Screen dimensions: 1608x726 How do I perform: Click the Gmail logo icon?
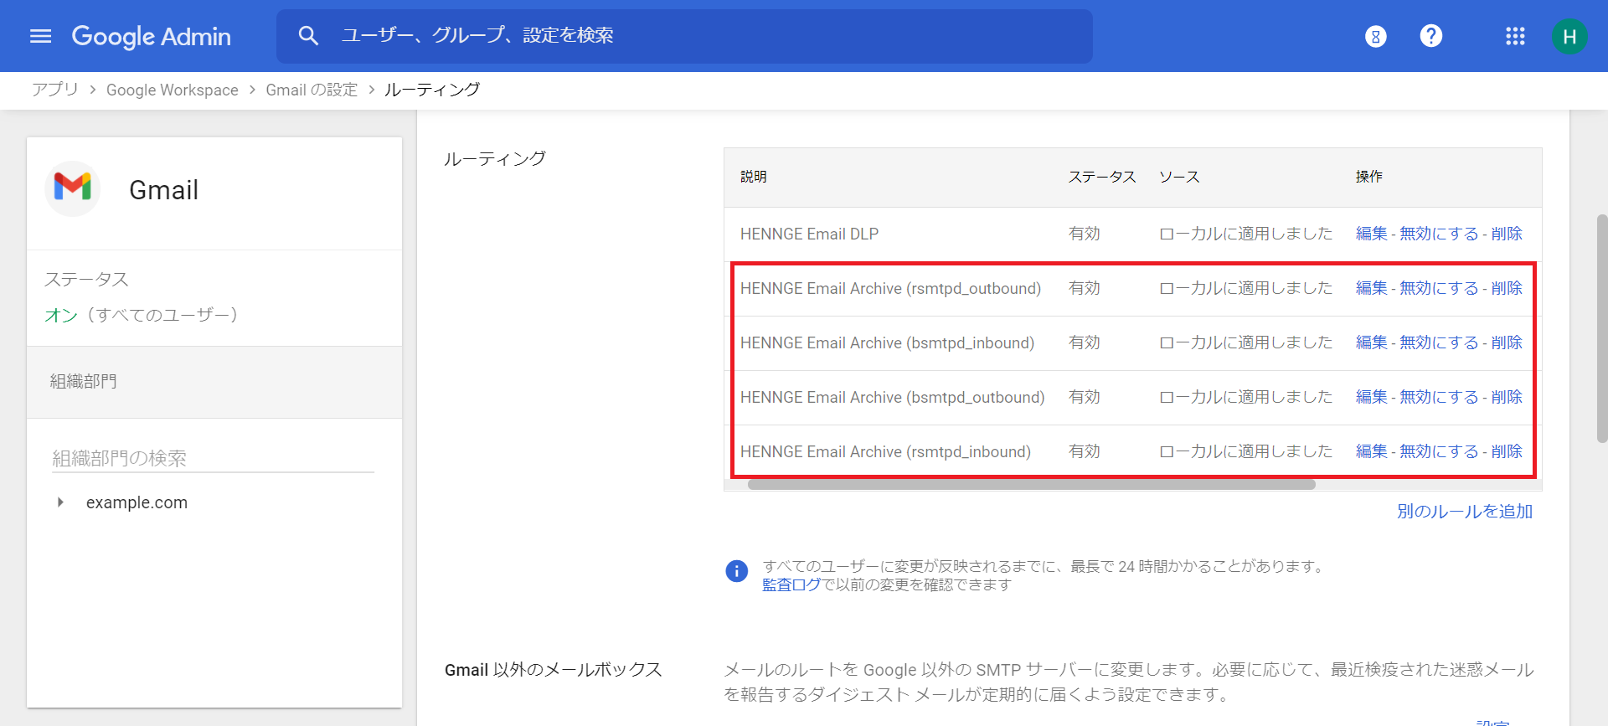point(73,188)
